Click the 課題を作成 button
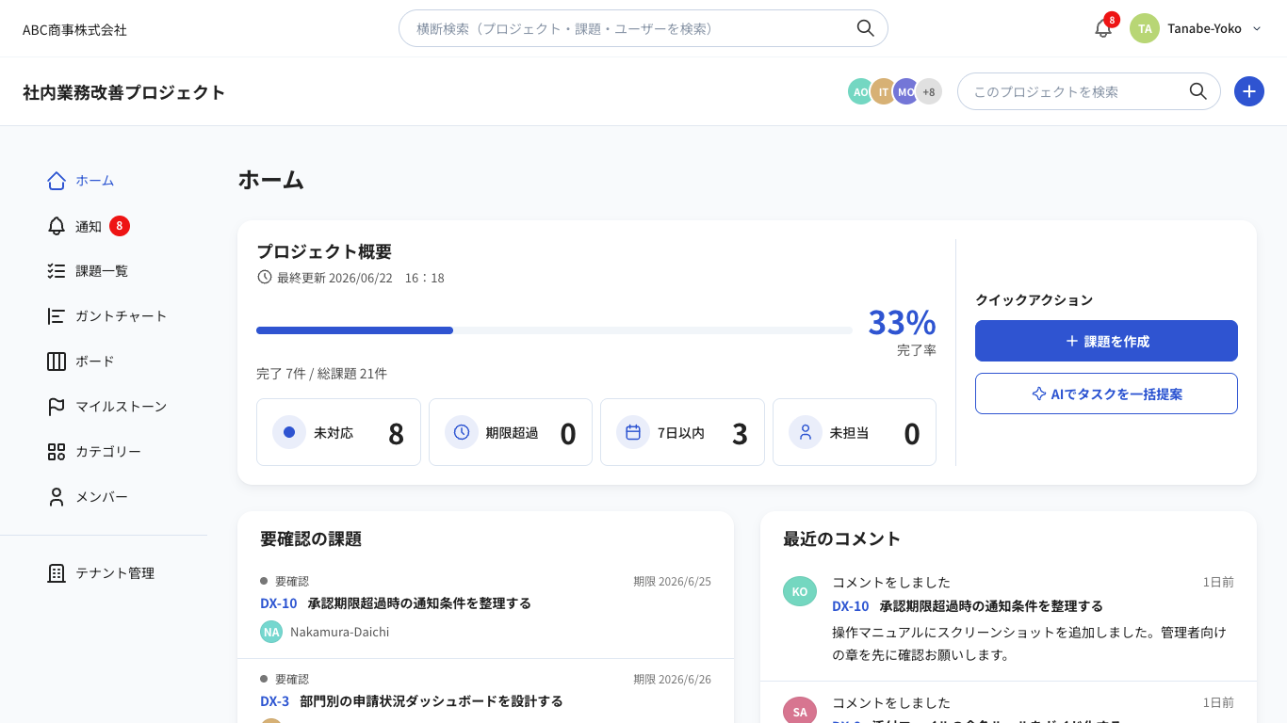Image resolution: width=1287 pixels, height=723 pixels. tap(1106, 341)
